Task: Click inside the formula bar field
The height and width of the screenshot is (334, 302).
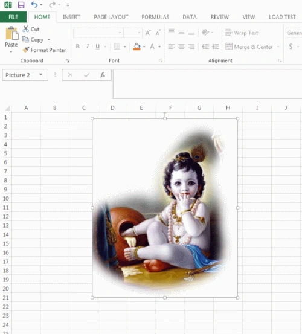Action: (207, 84)
